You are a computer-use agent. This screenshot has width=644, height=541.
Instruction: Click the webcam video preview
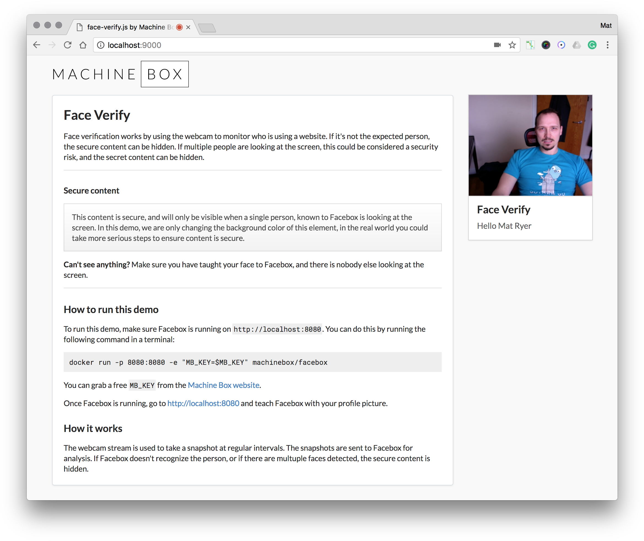click(x=530, y=145)
